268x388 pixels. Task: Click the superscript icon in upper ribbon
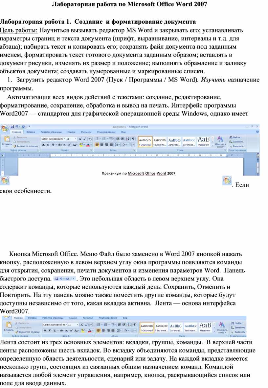70,145
